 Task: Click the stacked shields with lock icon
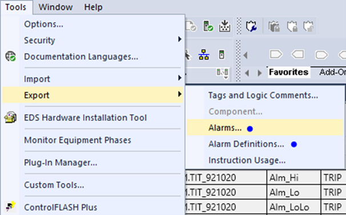coord(274,26)
